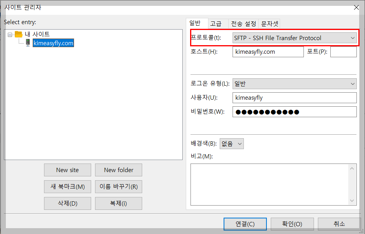Close the 사이트 관리자 dialog

pyautogui.click(x=356, y=7)
